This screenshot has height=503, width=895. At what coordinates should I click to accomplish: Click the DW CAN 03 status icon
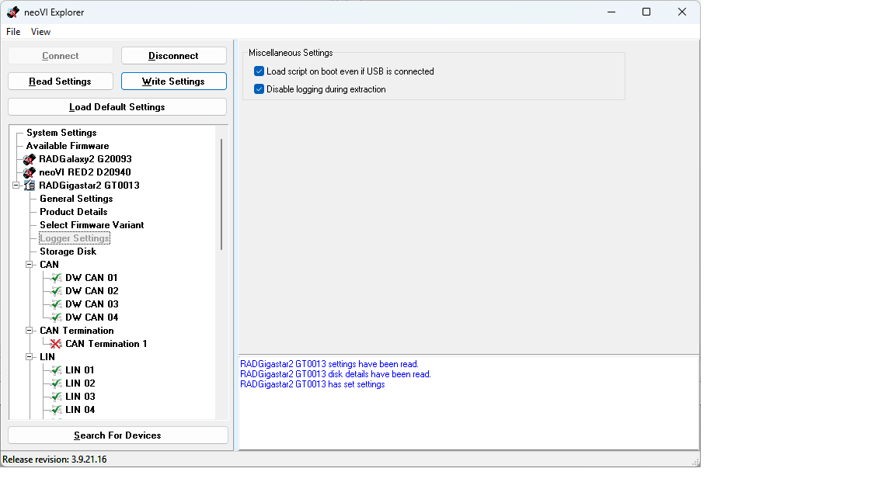tap(56, 304)
